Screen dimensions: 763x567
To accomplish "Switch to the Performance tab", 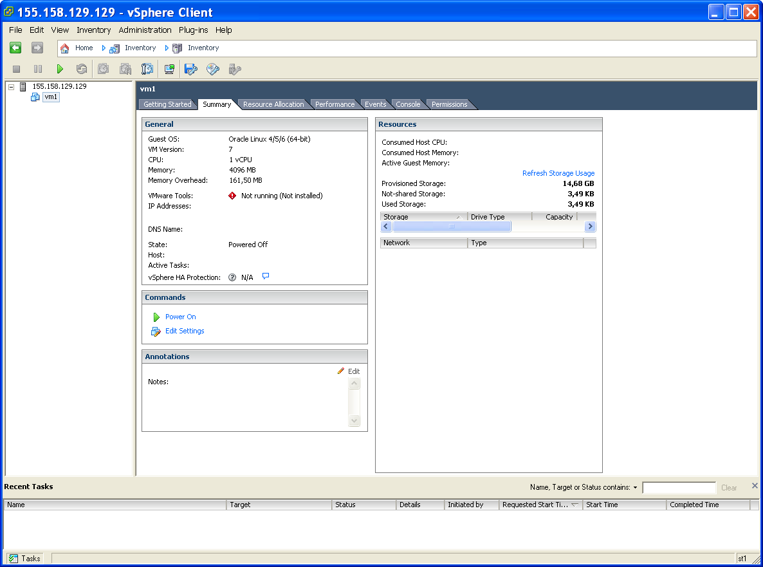I will [x=335, y=104].
